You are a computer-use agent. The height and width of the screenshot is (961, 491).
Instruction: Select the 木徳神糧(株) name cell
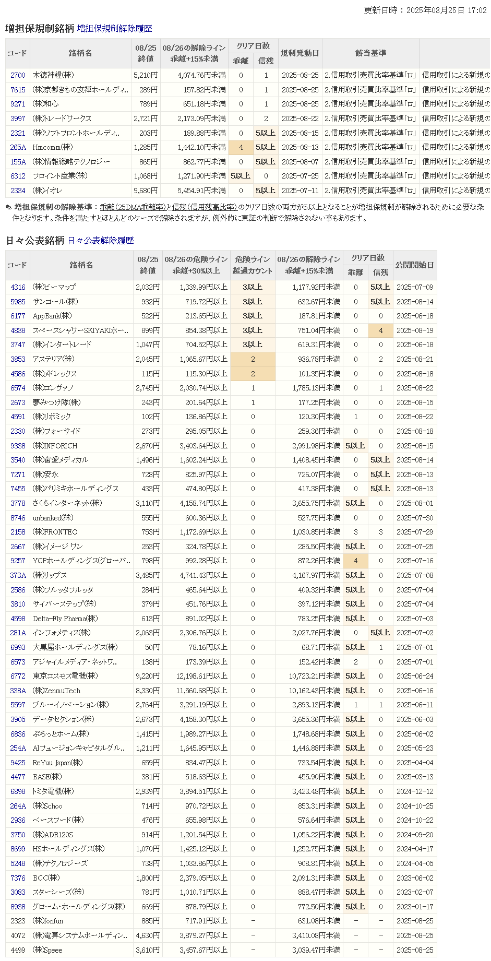click(80, 75)
